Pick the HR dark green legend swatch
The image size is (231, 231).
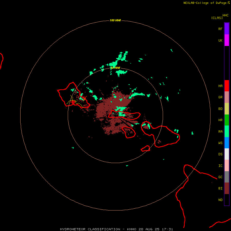tap(227, 120)
